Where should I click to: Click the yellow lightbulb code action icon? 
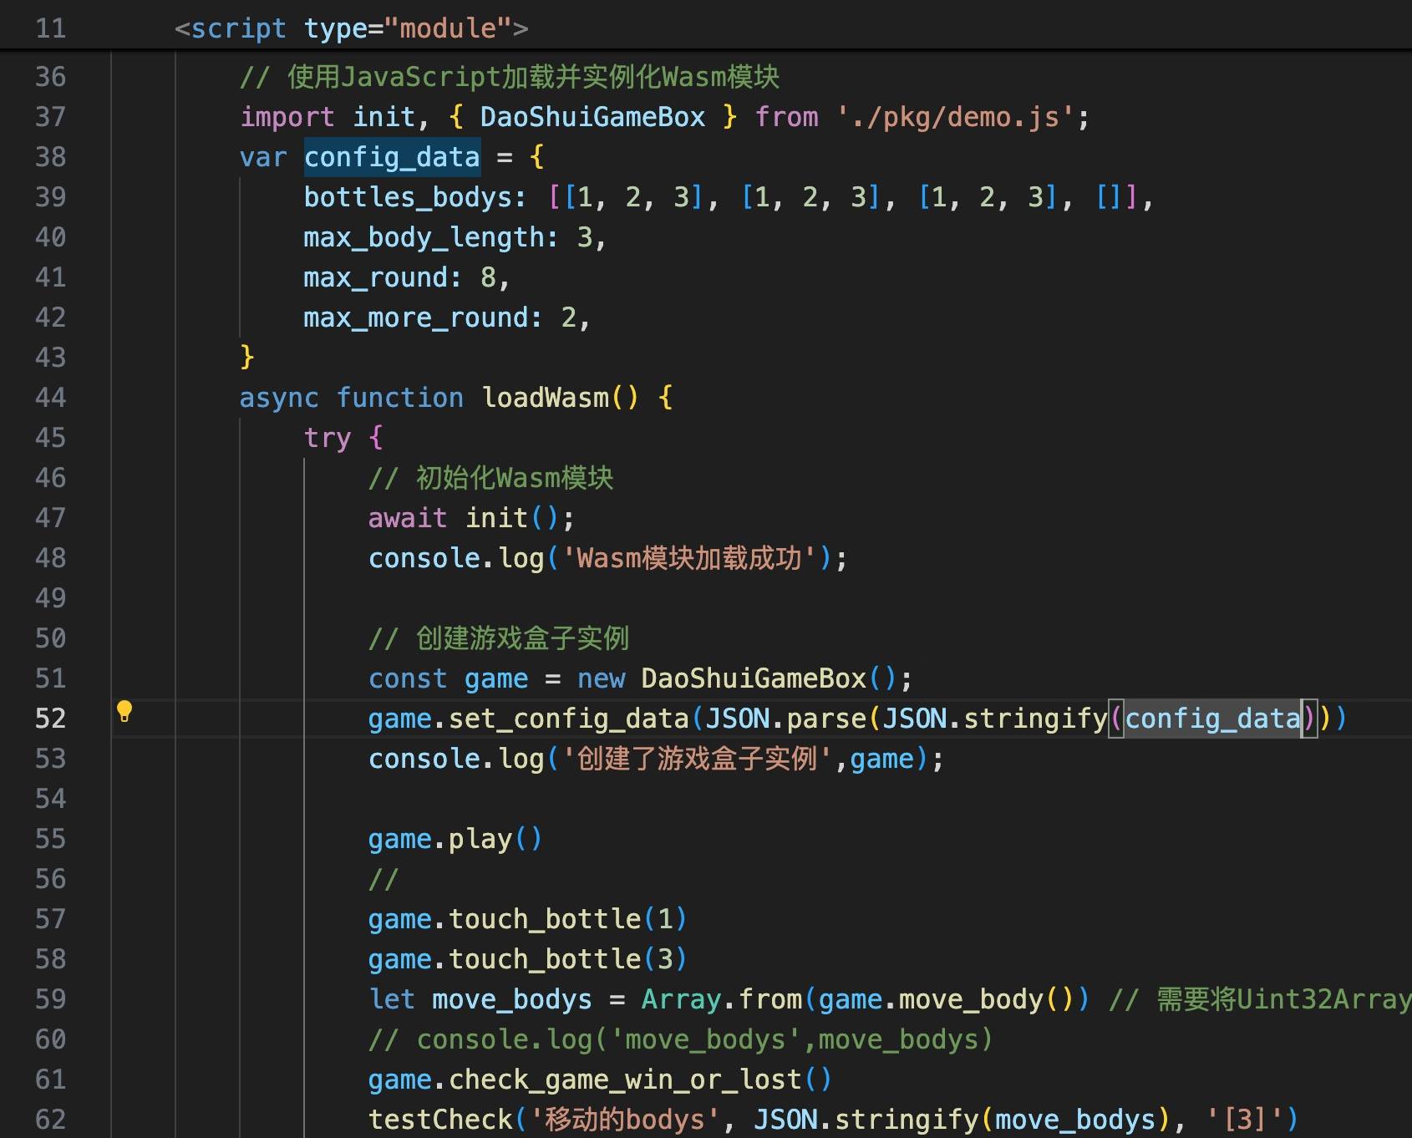point(124,711)
